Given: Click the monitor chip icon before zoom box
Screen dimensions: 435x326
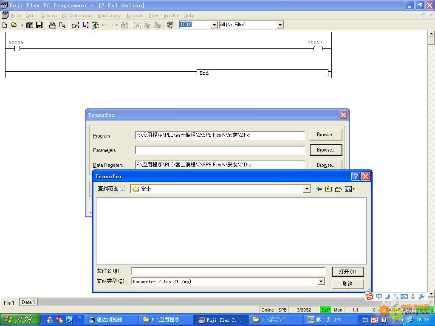Looking at the screenshot, I should point(170,25).
